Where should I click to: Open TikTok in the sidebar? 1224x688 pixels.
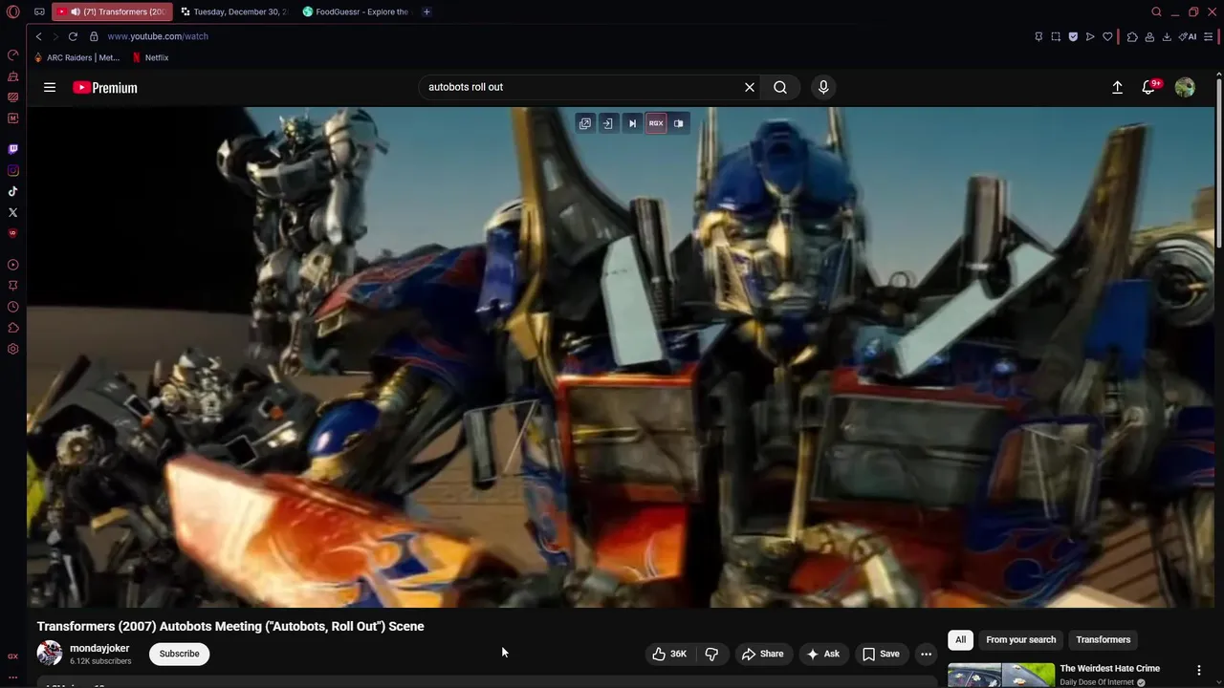pos(13,191)
